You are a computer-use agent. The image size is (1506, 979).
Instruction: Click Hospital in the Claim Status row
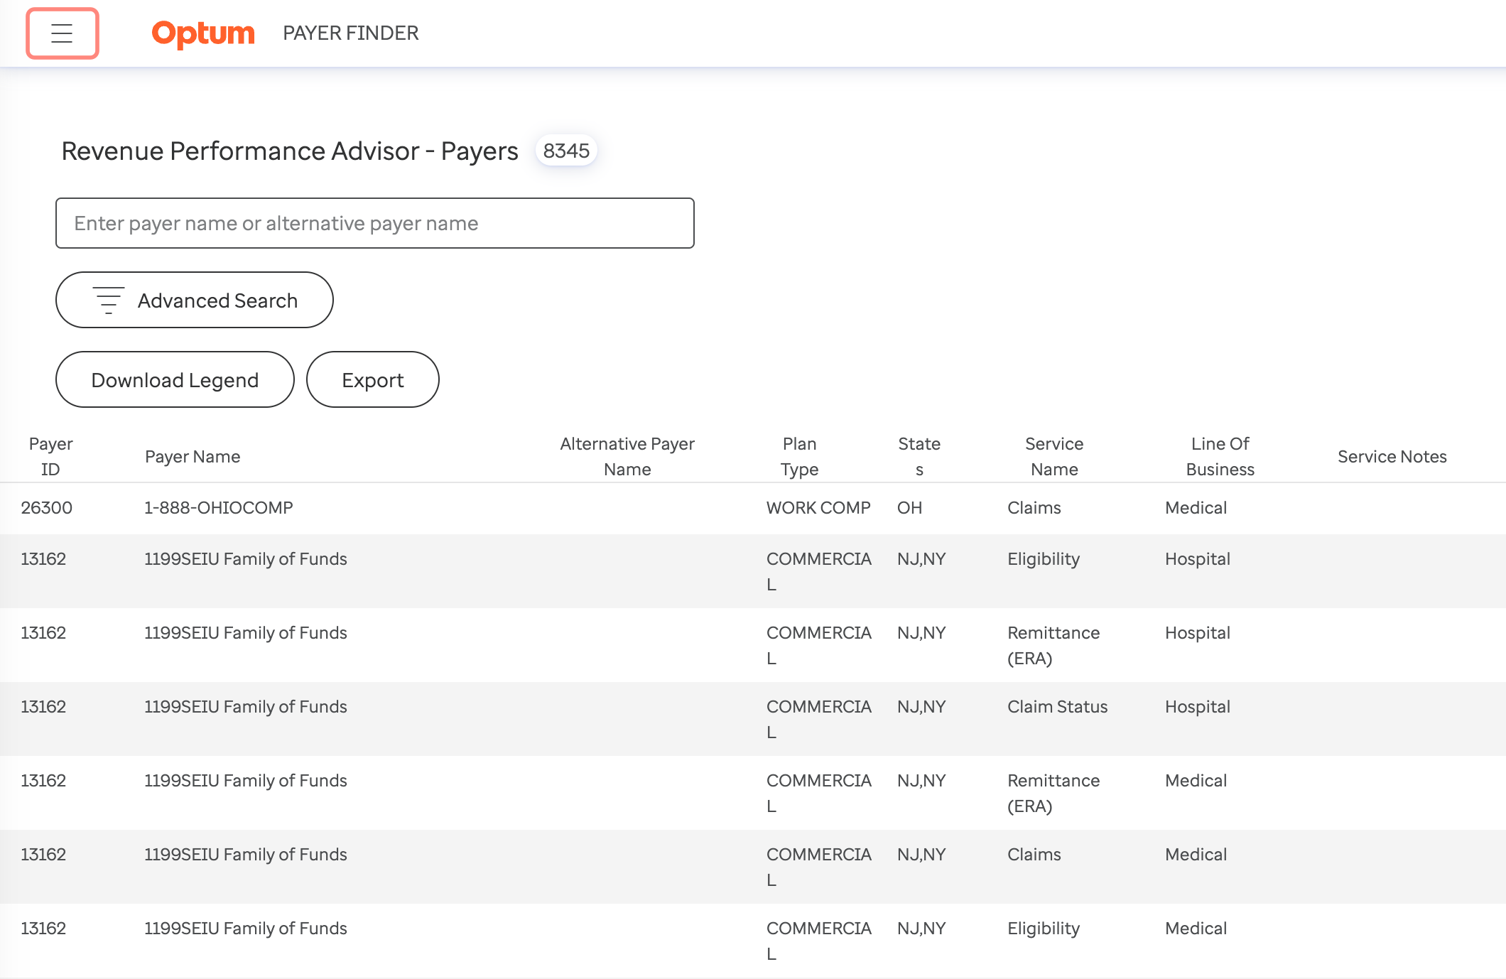point(1198,707)
